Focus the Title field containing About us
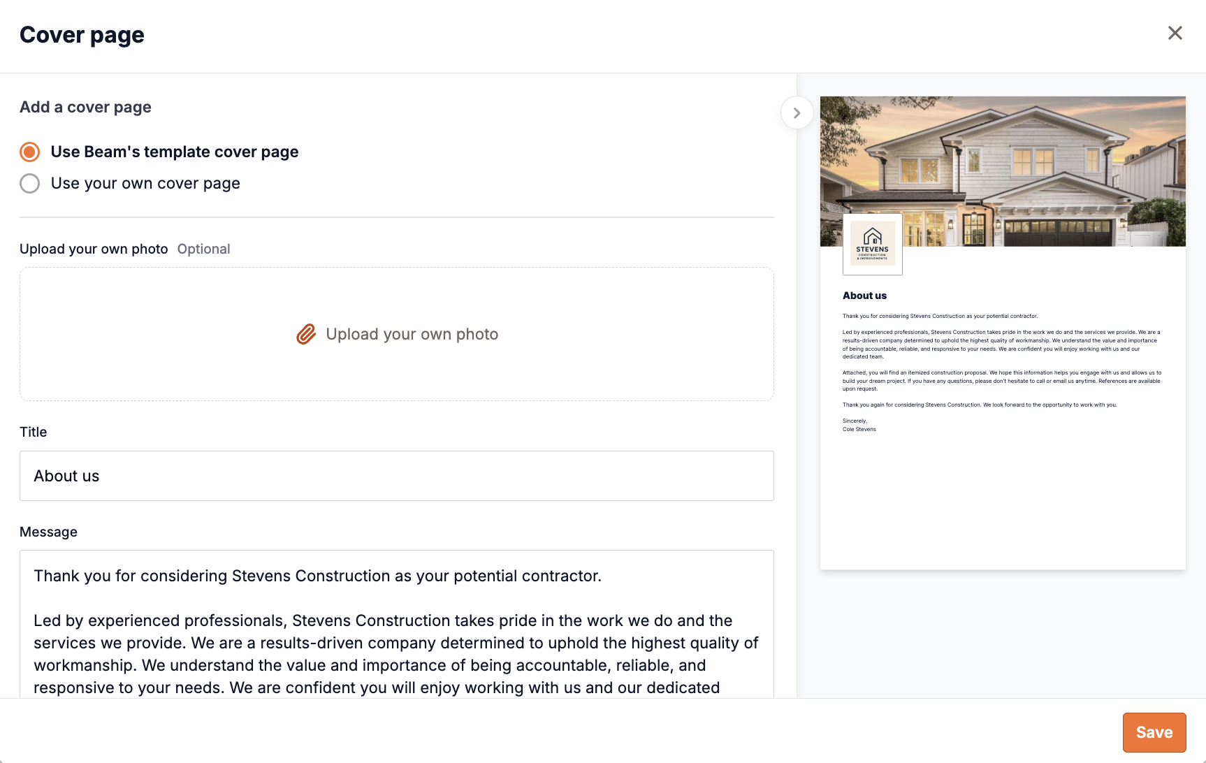This screenshot has width=1206, height=763. [396, 476]
